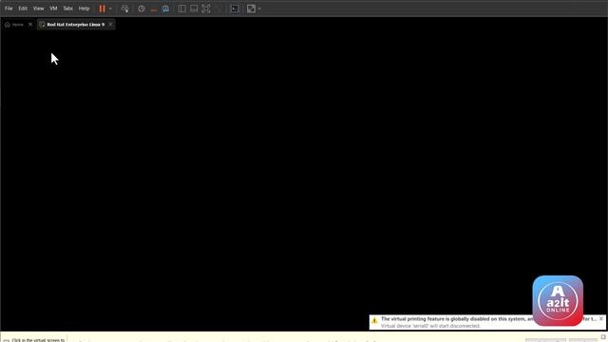Click the Send Ctrl+Alt+Del icon
The width and height of the screenshot is (608, 342).
point(124,9)
